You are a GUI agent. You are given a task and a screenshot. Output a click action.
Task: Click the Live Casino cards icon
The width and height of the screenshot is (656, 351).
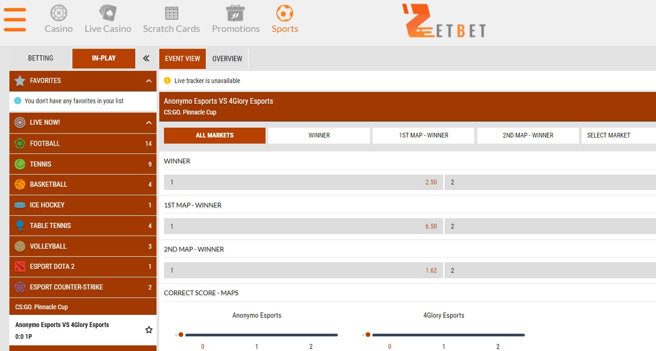tap(108, 13)
